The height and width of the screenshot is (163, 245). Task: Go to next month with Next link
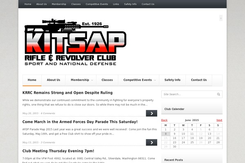click(x=219, y=120)
